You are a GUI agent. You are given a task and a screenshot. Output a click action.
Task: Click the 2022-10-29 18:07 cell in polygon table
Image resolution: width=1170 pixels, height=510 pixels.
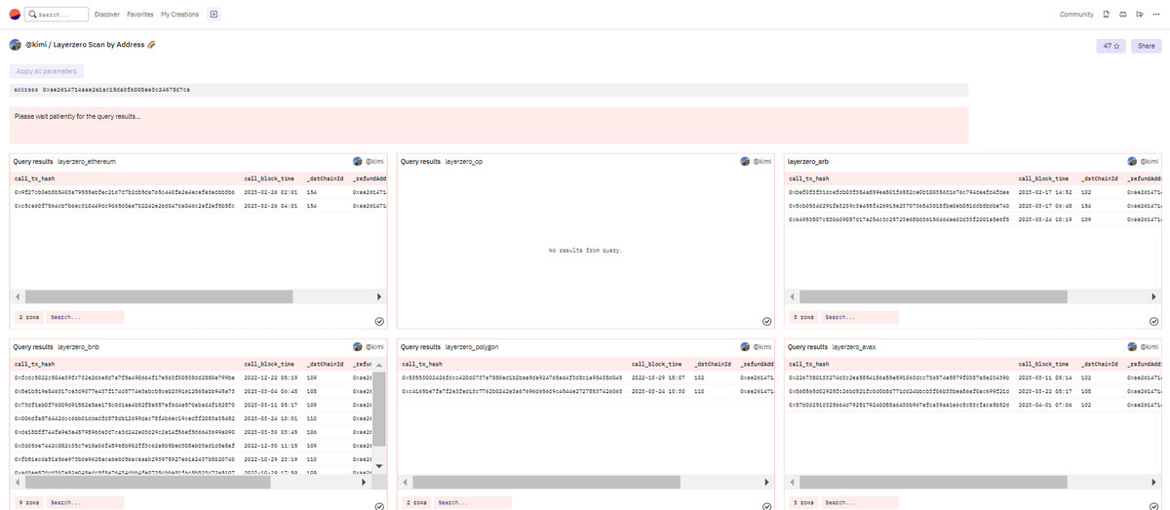[657, 377]
